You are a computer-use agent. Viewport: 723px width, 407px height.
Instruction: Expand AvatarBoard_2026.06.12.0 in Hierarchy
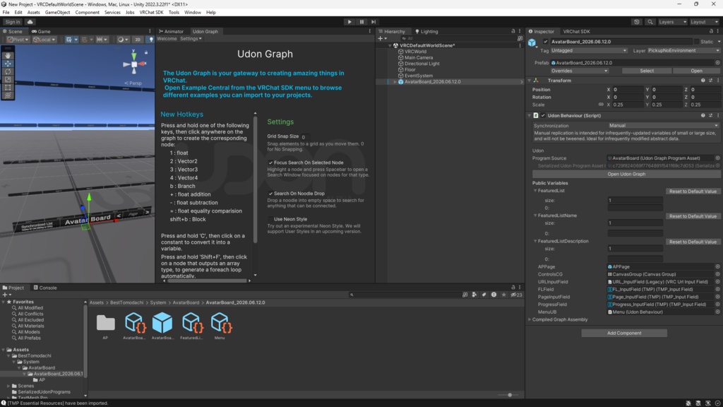(x=395, y=82)
